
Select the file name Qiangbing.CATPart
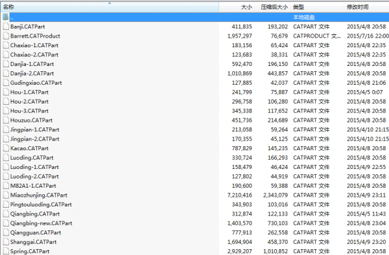(35, 214)
